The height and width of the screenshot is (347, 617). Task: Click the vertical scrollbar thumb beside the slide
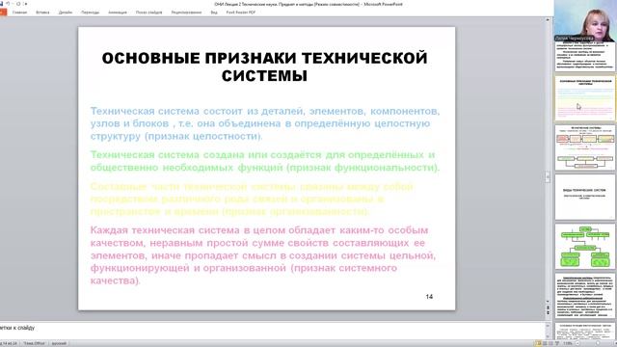point(548,177)
